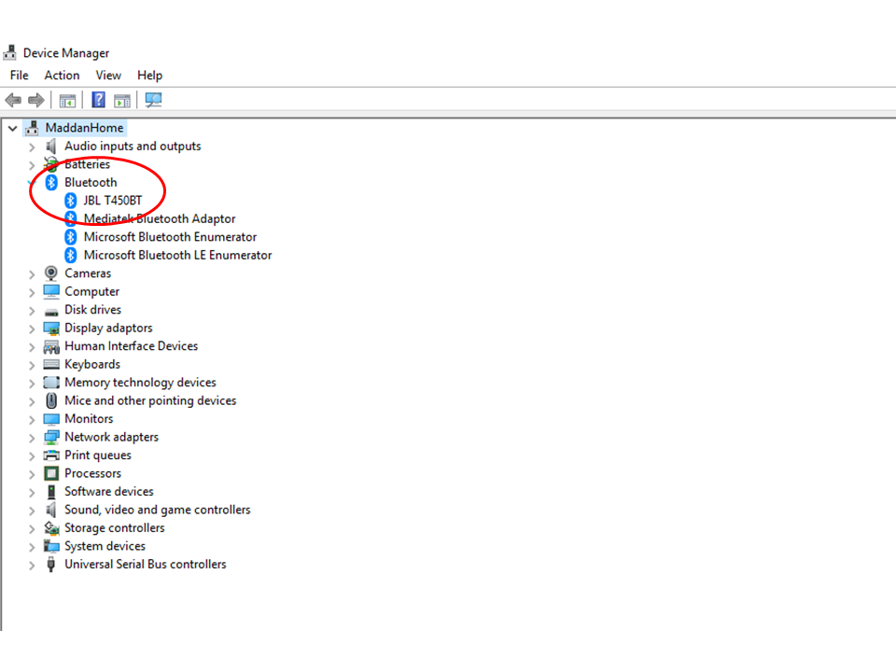Open Help using the blue question-mark icon
The image size is (896, 672).
point(98,100)
